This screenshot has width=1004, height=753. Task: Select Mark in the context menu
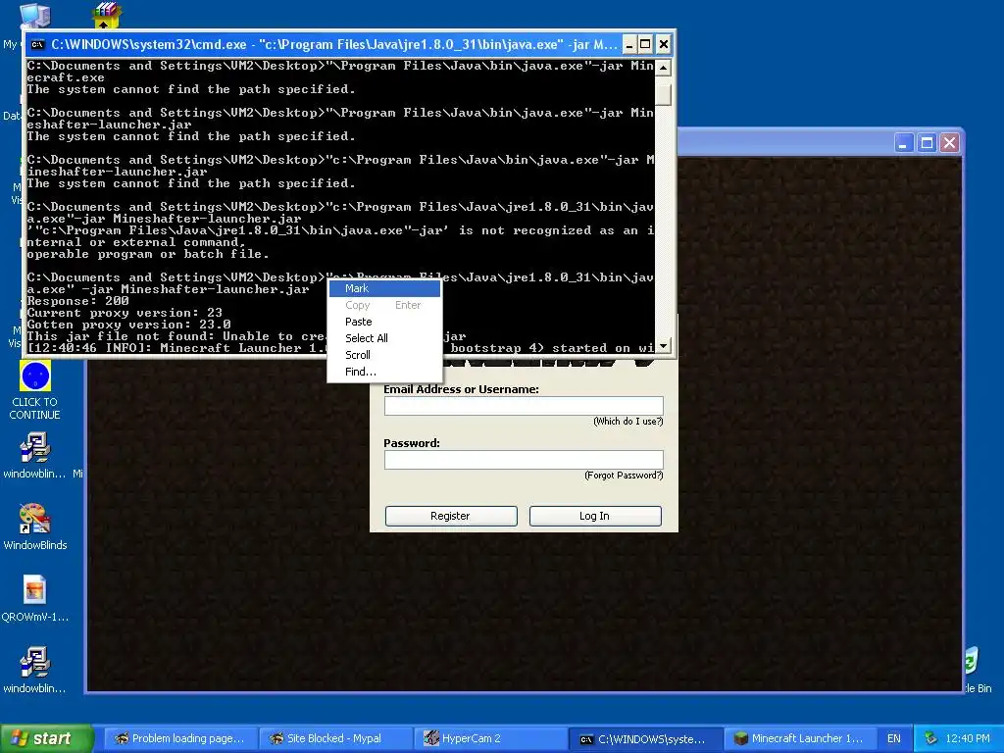[384, 289]
